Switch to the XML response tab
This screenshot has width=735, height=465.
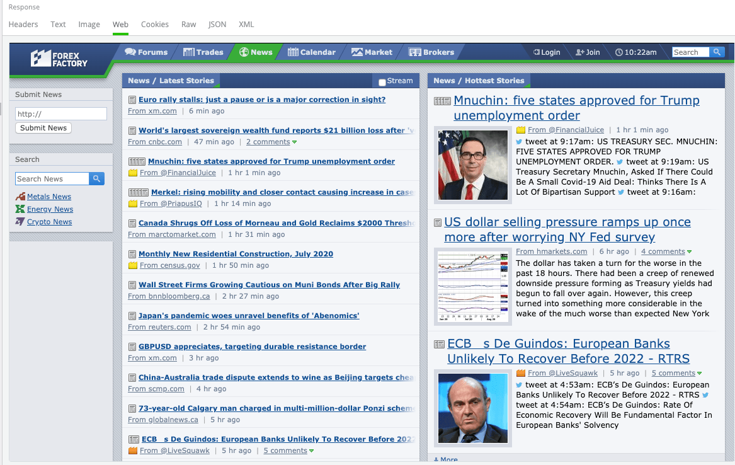pos(246,25)
